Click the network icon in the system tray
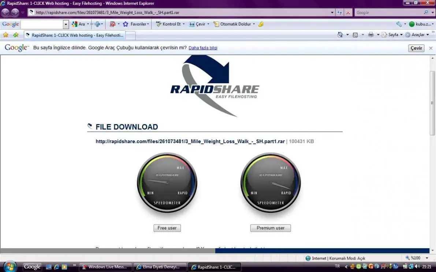Image resolution: width=436 pixels, height=272 pixels. pyautogui.click(x=411, y=267)
